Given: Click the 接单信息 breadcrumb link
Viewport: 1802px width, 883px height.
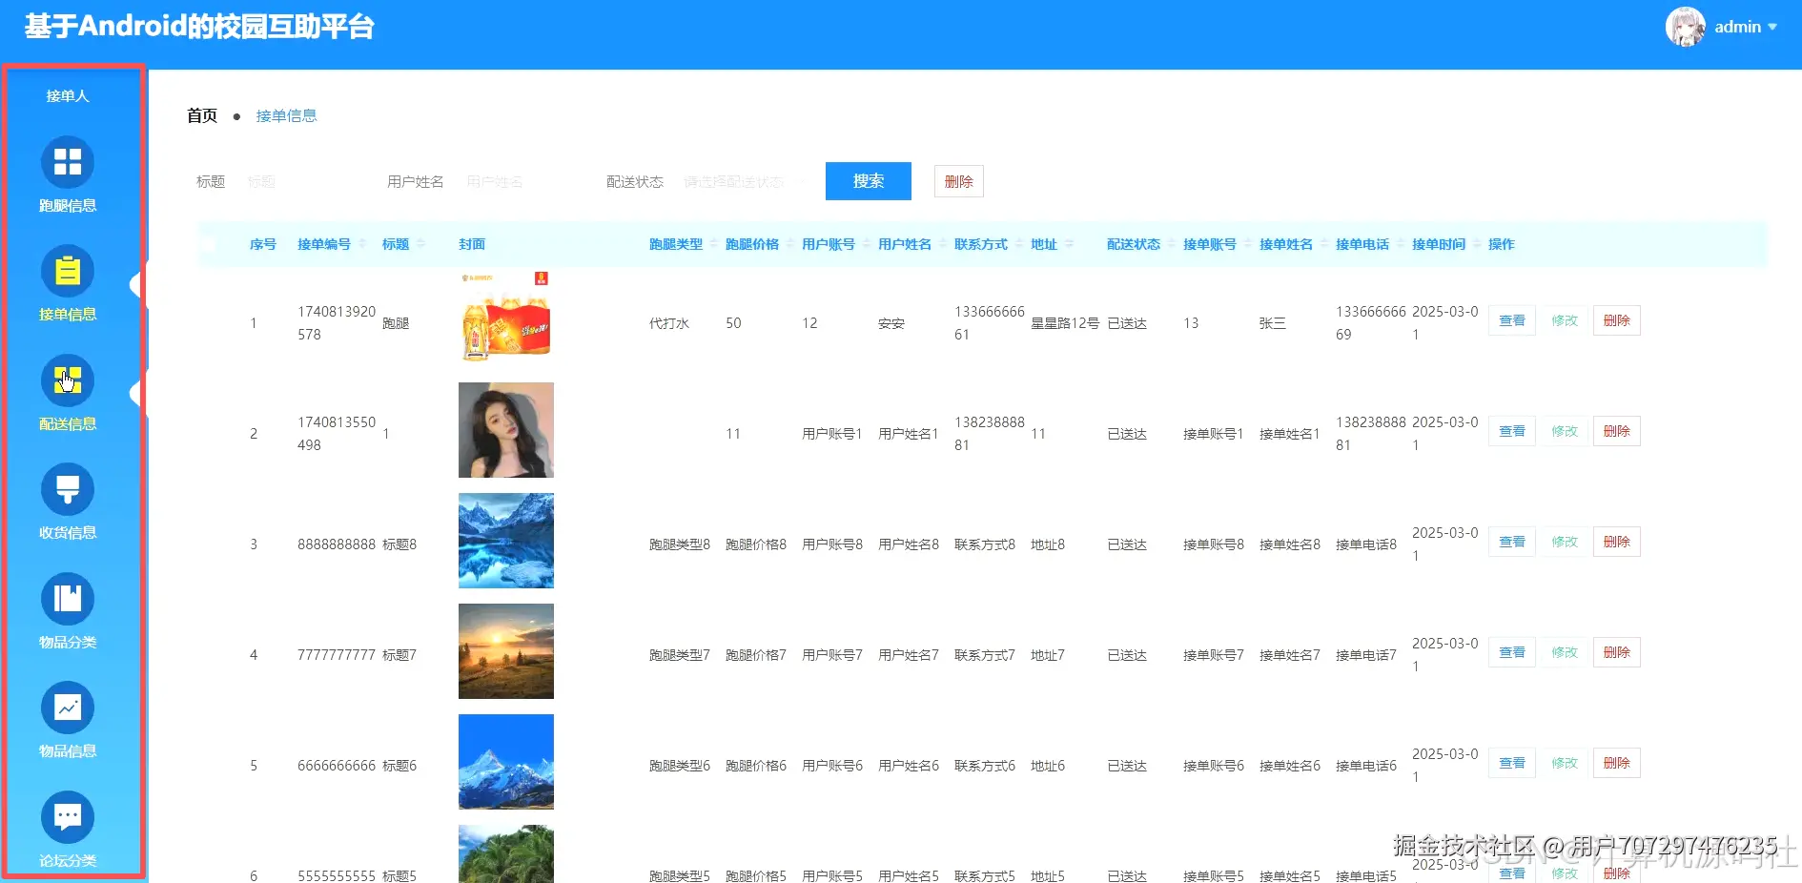Looking at the screenshot, I should tap(286, 115).
